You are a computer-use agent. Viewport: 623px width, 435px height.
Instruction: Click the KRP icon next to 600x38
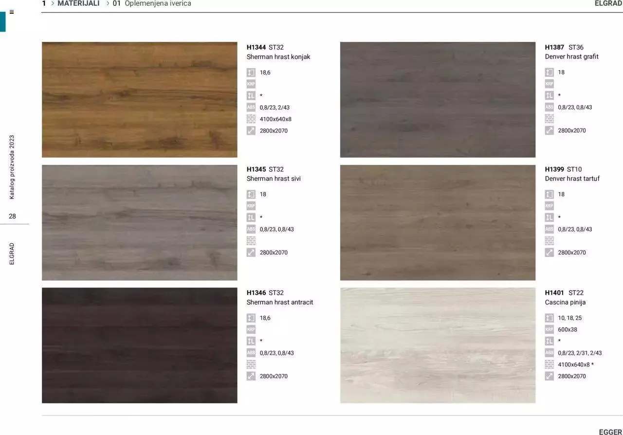(x=549, y=329)
